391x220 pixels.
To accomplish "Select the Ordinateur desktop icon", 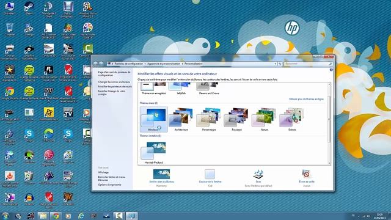I will pyautogui.click(x=10, y=8).
